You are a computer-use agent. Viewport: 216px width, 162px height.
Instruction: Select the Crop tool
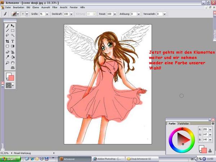(8, 41)
